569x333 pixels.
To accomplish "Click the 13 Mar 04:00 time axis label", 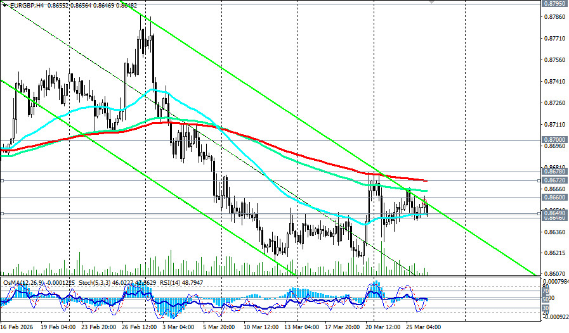I will click(x=301, y=327).
